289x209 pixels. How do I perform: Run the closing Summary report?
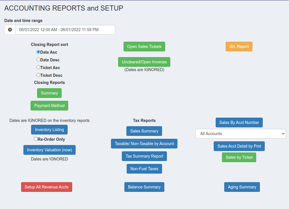[x=49, y=93]
